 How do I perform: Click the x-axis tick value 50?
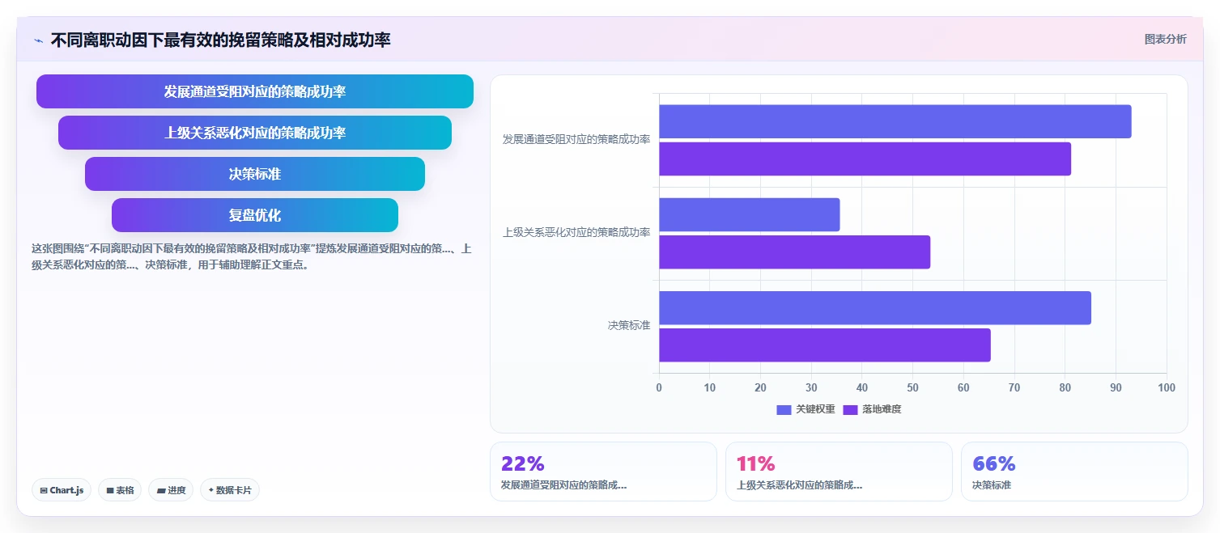(913, 388)
